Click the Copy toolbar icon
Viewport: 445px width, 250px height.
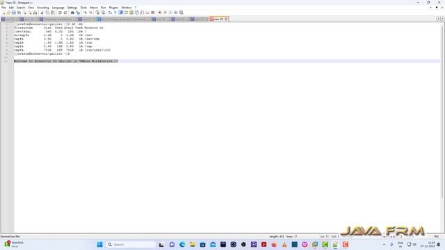[47, 12]
